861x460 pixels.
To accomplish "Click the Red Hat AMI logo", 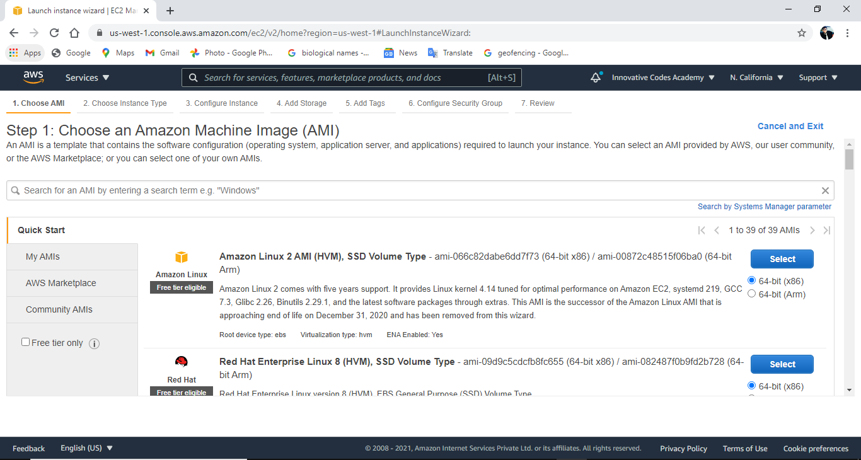I will coord(181,362).
